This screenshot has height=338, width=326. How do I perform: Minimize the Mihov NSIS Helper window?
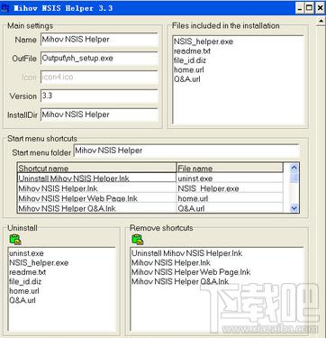pyautogui.click(x=300, y=8)
